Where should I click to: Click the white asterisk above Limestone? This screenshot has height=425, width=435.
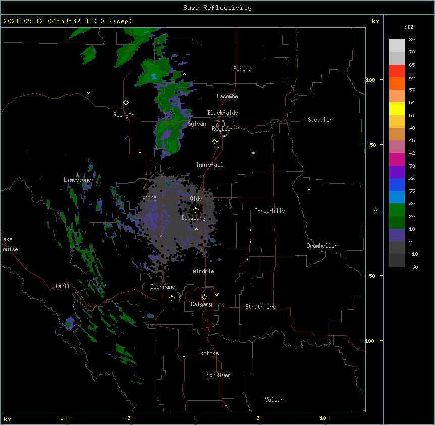(x=77, y=175)
